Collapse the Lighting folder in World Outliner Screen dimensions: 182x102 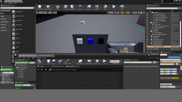coord(150,23)
